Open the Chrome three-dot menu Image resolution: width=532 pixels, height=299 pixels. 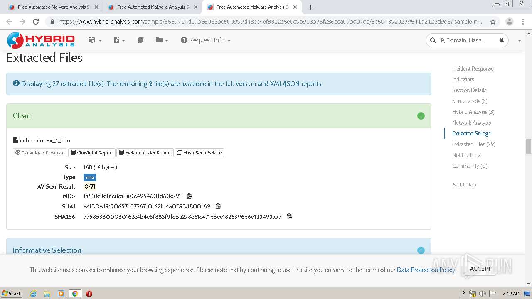coord(523,22)
